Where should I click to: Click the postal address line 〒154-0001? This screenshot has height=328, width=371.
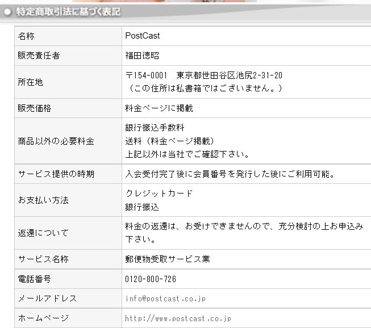(203, 75)
